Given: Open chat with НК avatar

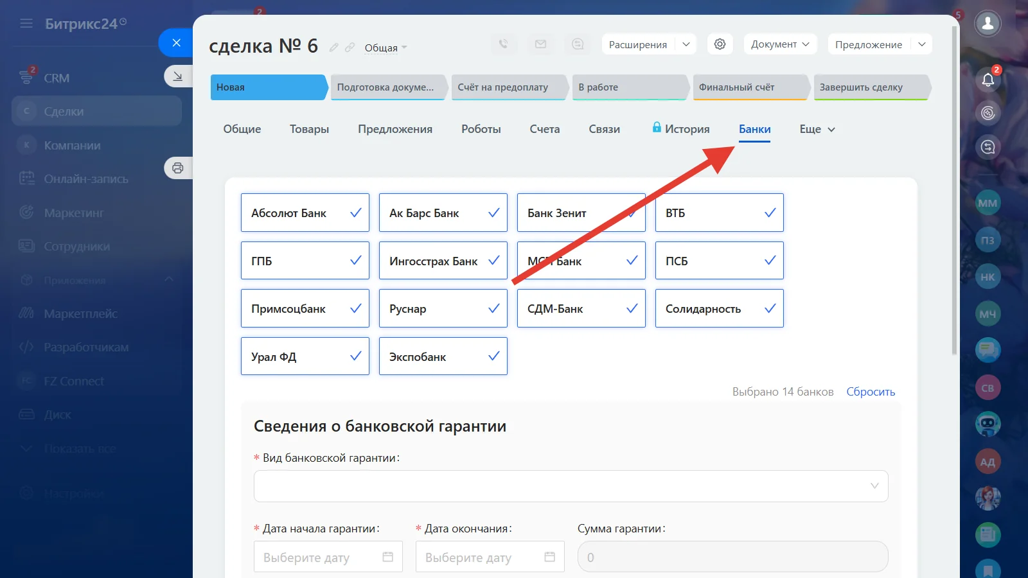Looking at the screenshot, I should (988, 277).
